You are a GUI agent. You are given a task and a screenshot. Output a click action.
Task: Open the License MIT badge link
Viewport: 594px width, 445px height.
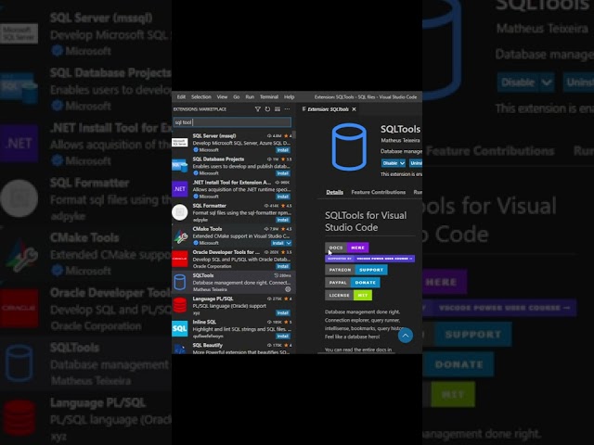349,295
